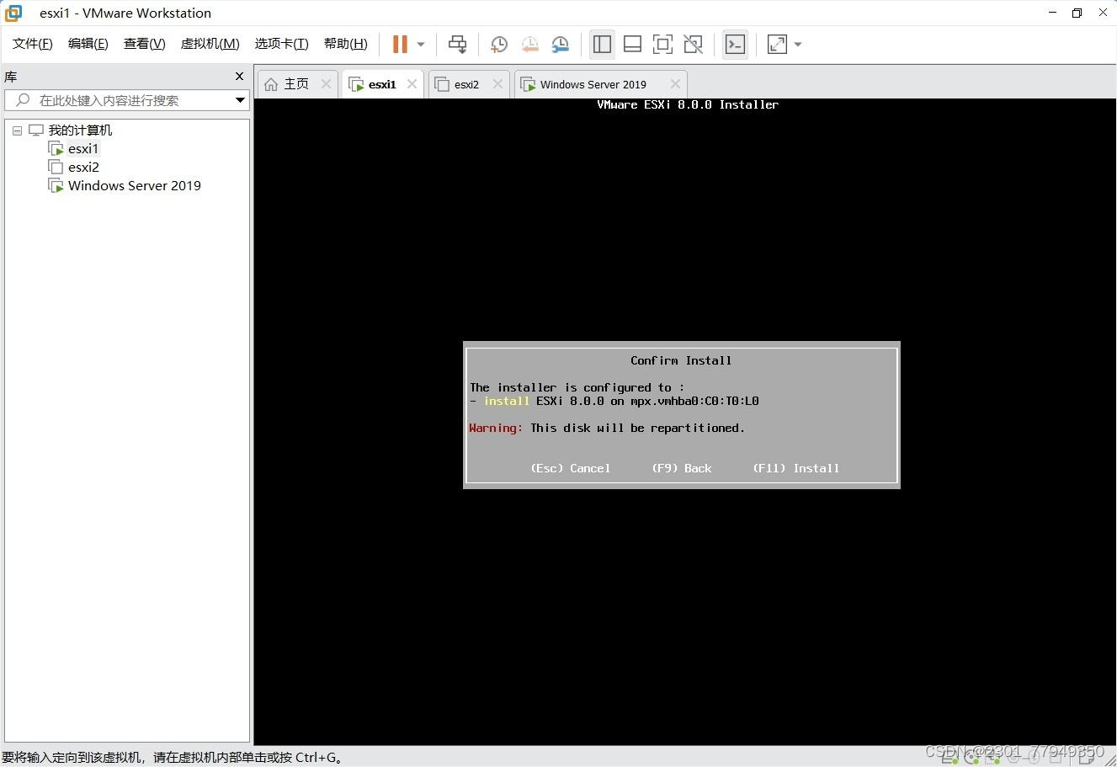1117x767 pixels.
Task: Open the library search dropdown arrow
Action: pos(240,100)
